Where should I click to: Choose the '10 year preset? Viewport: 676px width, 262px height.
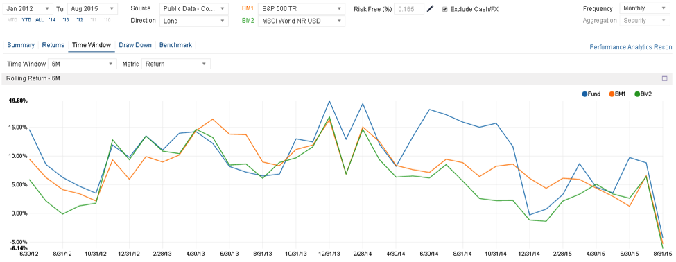tap(107, 20)
